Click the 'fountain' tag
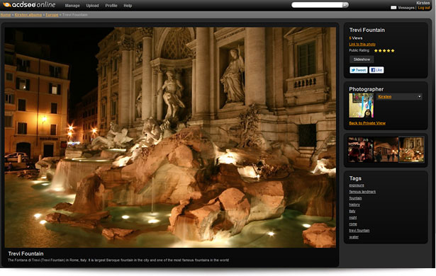Screen dimensions: 436x276 pos(355,198)
